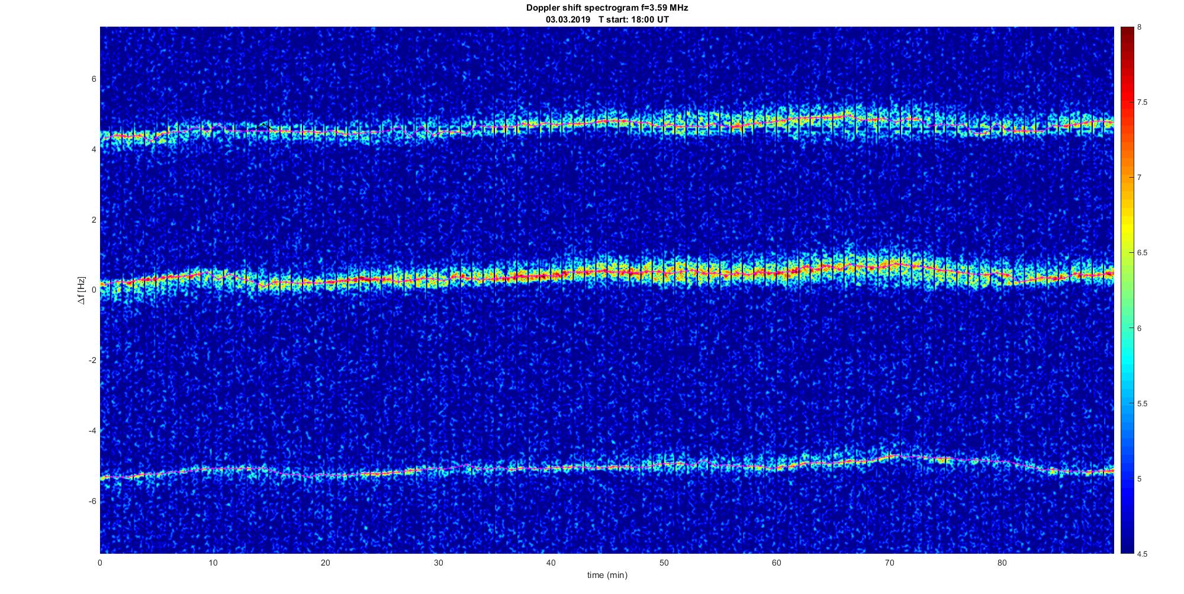Screen dimensions: 1184x594
Task: Click y-axis tick label '6'
Action: [x=94, y=79]
